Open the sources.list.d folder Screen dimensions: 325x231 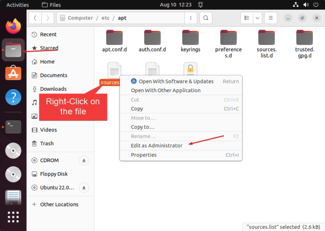click(267, 44)
